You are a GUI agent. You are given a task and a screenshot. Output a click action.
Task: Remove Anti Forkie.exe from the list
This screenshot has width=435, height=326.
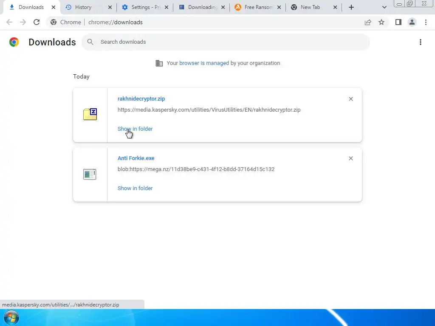[351, 158]
